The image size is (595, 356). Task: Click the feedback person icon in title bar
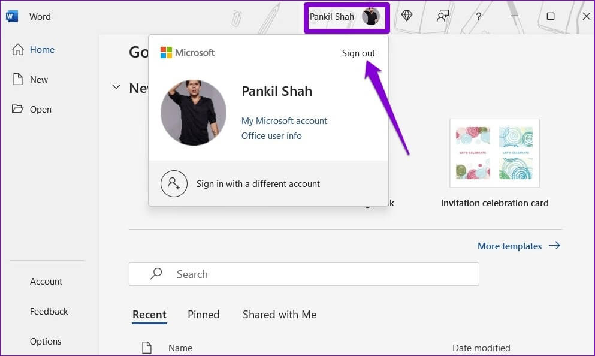click(x=442, y=16)
